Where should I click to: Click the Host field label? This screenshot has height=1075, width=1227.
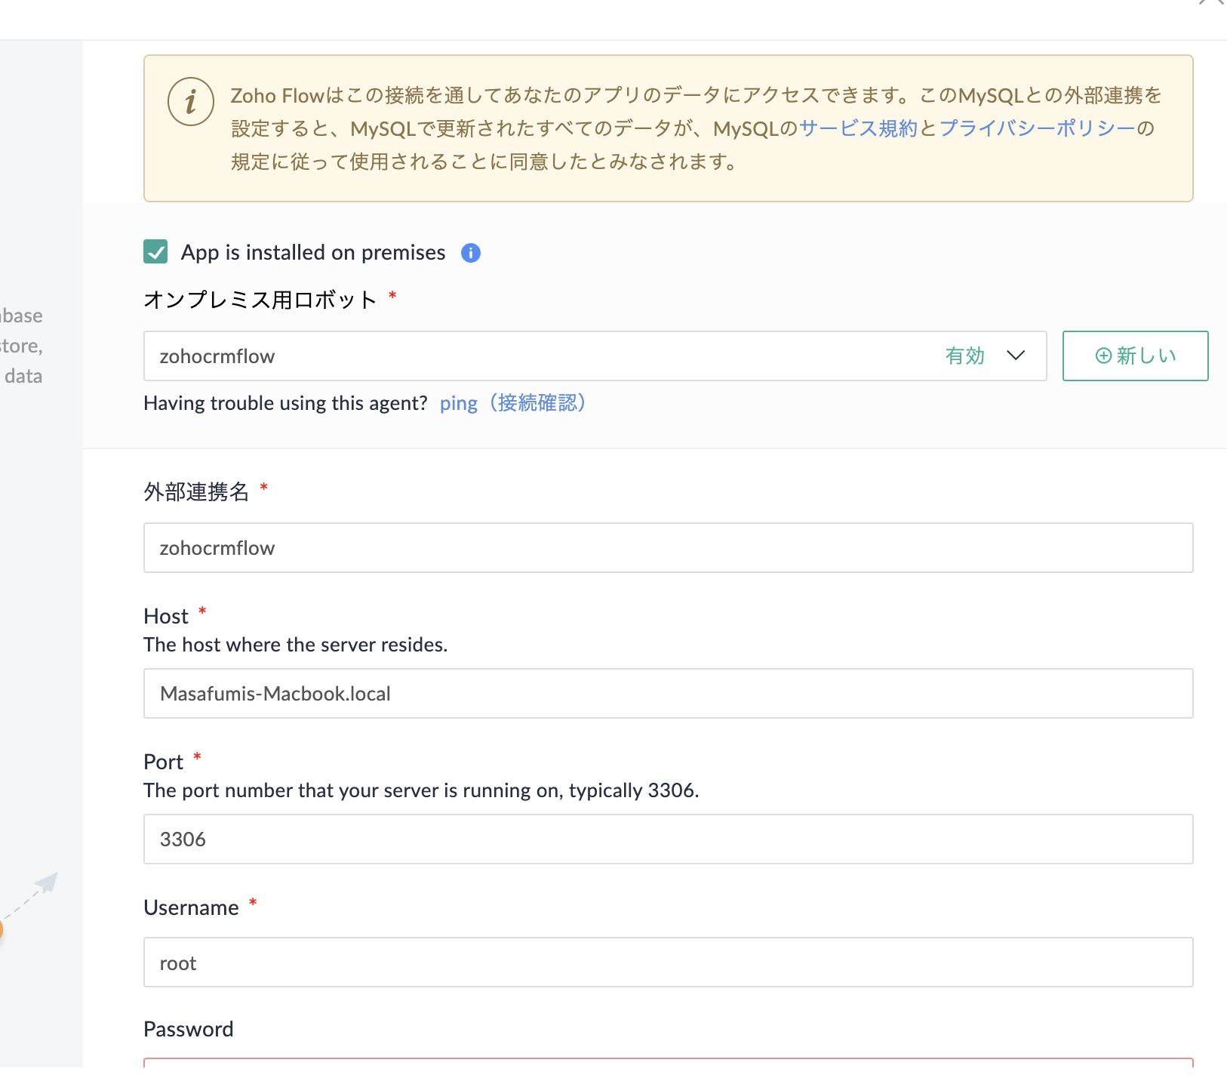[x=166, y=616]
